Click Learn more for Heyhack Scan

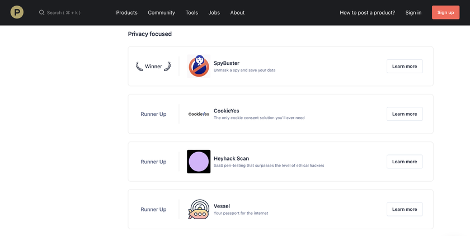(x=405, y=162)
